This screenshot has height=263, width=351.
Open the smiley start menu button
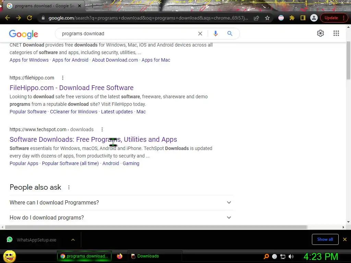coord(9,256)
